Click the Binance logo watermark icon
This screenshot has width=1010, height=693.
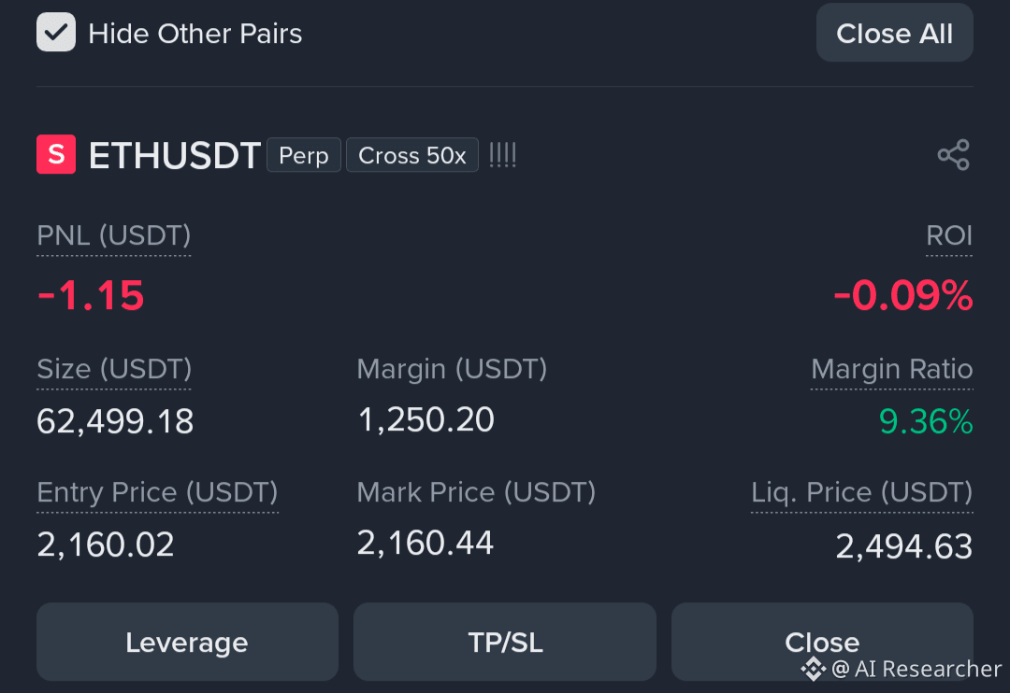pos(814,670)
